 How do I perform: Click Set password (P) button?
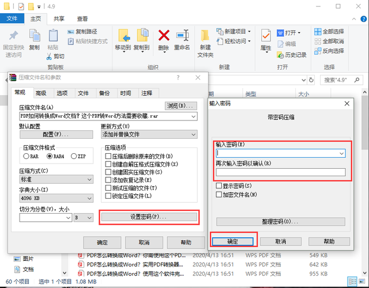click(149, 217)
